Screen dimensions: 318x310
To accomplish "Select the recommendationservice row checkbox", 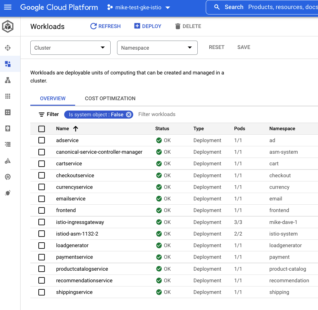I will tap(42, 280).
